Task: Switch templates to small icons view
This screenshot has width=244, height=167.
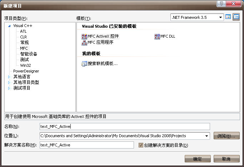Action: tap(236, 17)
